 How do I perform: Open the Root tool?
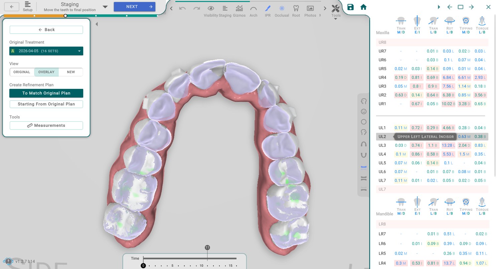pos(296,11)
